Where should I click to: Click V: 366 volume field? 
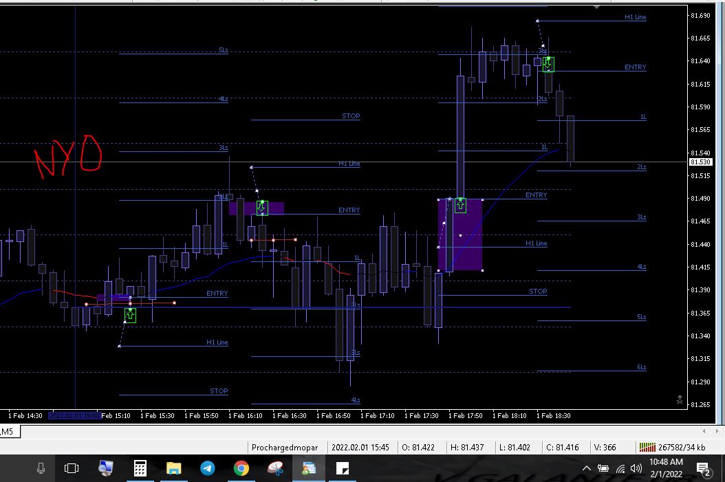click(x=605, y=448)
